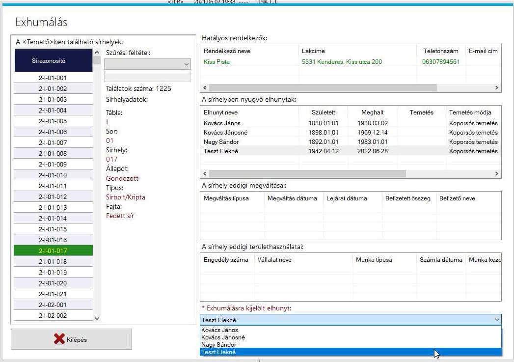The width and height of the screenshot is (514, 362).
Task: Choose Kovács János from dropdown list
Action: click(x=220, y=330)
